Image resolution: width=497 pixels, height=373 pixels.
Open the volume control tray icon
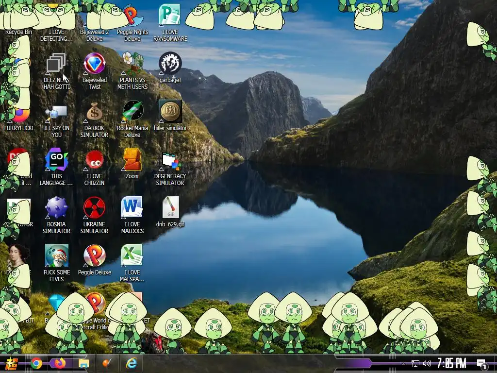(x=427, y=363)
